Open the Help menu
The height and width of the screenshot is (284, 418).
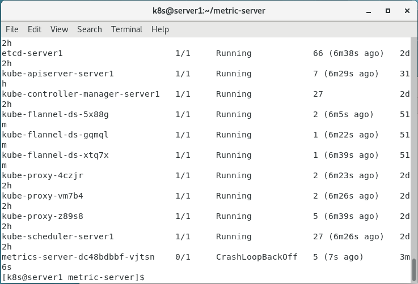click(x=160, y=29)
